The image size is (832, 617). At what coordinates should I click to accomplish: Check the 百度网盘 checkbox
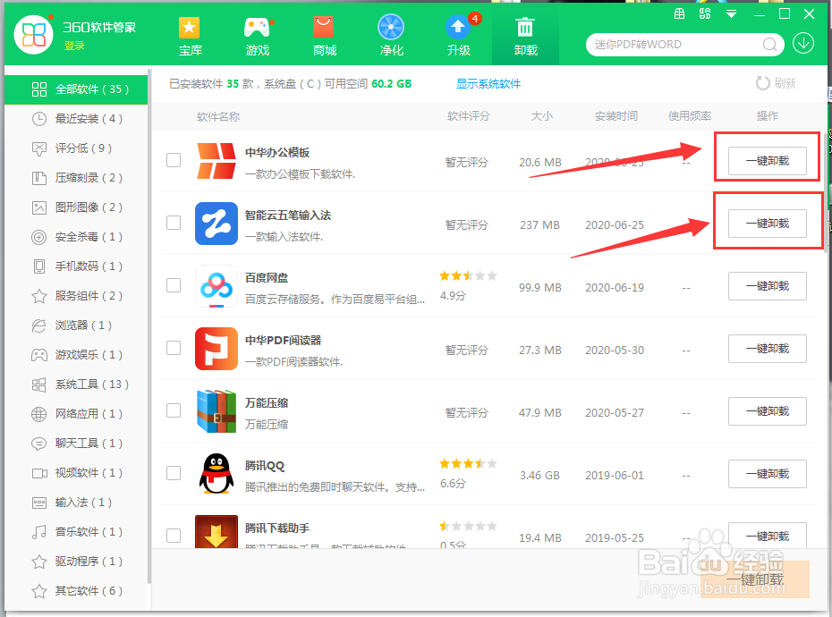[174, 285]
